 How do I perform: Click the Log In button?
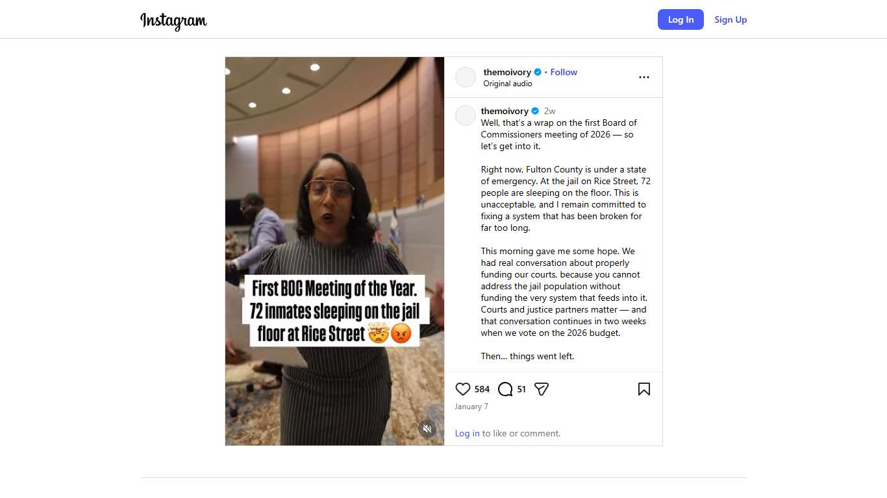click(681, 19)
